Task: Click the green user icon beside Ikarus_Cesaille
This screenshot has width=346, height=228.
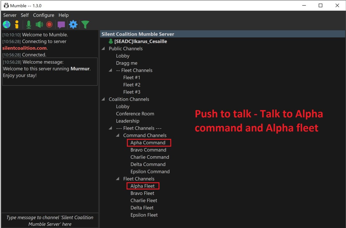Action: pos(111,41)
